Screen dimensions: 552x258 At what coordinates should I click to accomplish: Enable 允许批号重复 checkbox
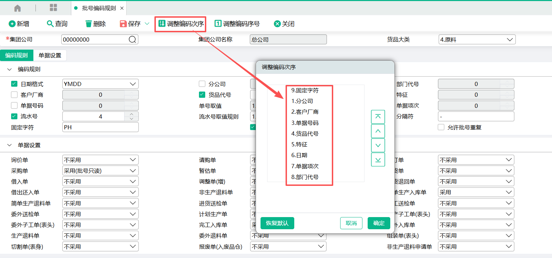[x=441, y=127]
